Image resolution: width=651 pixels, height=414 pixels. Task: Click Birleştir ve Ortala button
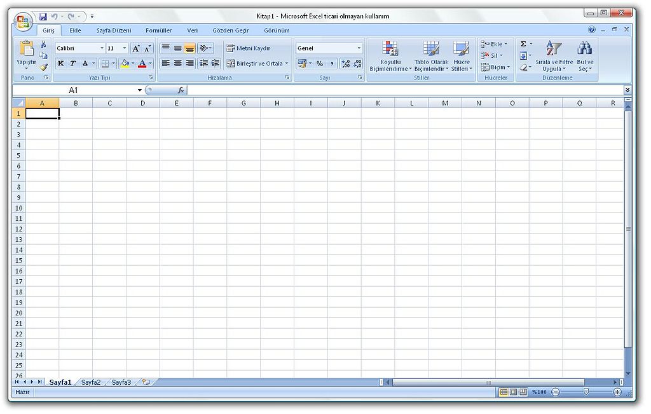pos(257,64)
